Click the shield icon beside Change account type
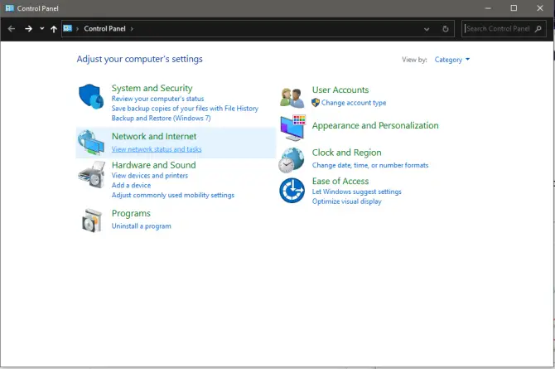Screen dimensions: 555x369 316,103
